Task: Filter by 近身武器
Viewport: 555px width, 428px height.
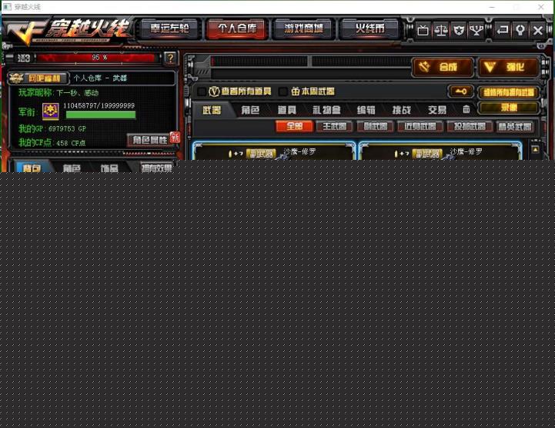Action: point(420,126)
